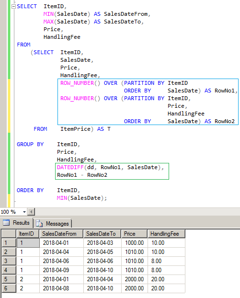Viewport: 240px width, 298px height.
Task: Click SalesDateTo cell 2018-04-03
Action: pos(103,243)
